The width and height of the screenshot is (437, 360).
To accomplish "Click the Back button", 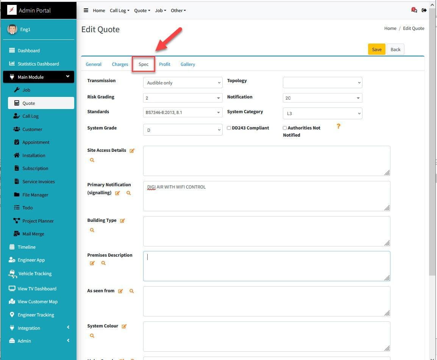I will pyautogui.click(x=395, y=50).
